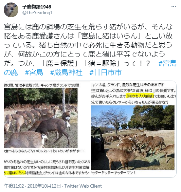
Task: Open the right attached image with blue sky
Action: click(133, 129)
